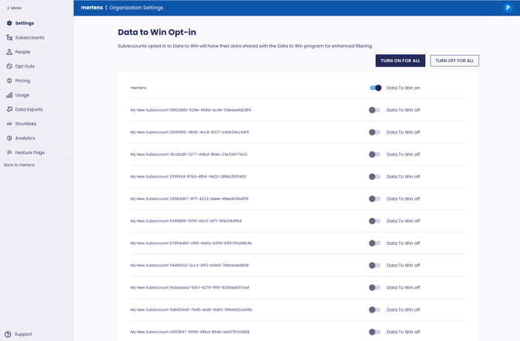Open Opt Outs via the blocked-circle icon

(x=9, y=66)
